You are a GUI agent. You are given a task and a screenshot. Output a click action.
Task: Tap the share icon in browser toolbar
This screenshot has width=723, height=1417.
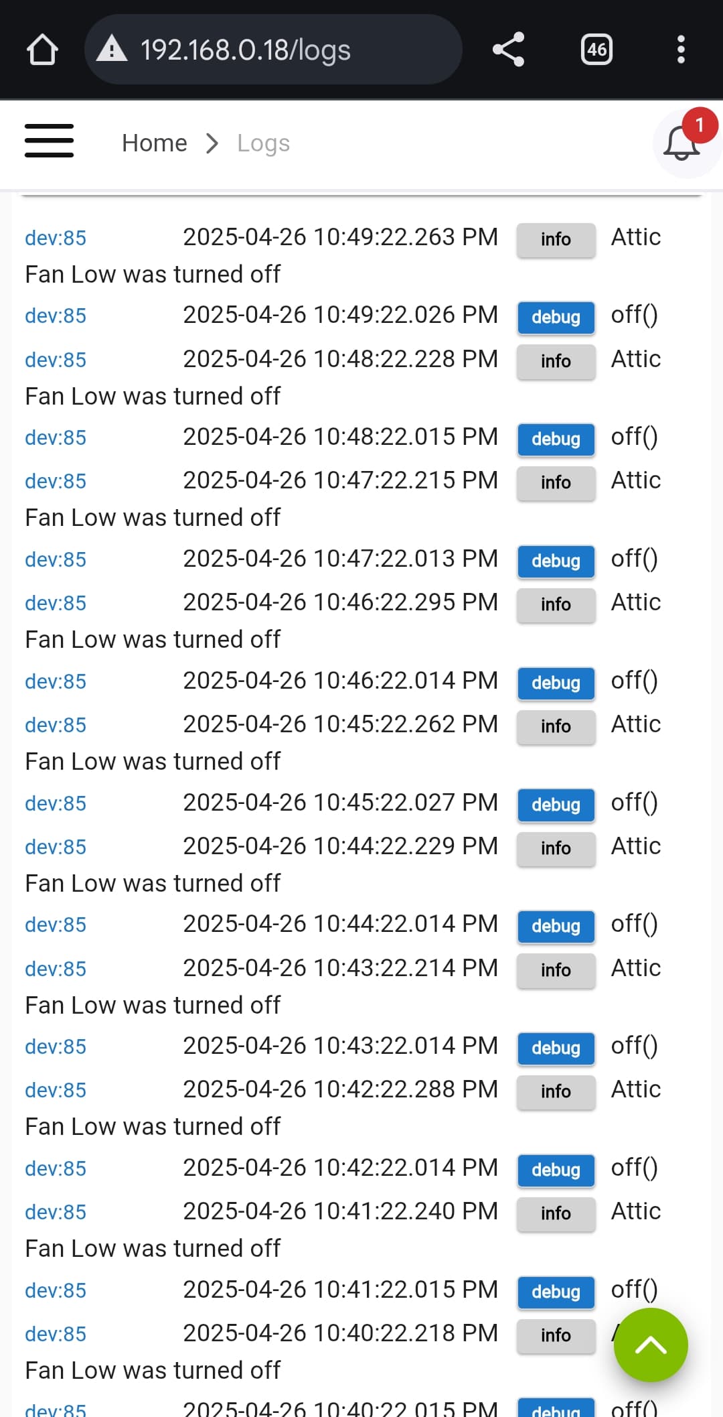pyautogui.click(x=508, y=50)
